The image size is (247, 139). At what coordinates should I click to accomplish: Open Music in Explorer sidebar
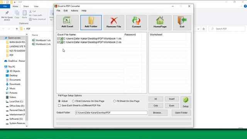[11, 88]
